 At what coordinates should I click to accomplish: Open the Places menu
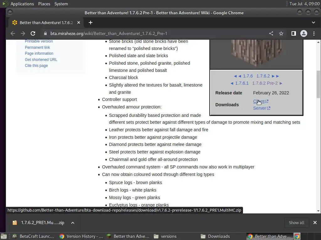coord(44,4)
